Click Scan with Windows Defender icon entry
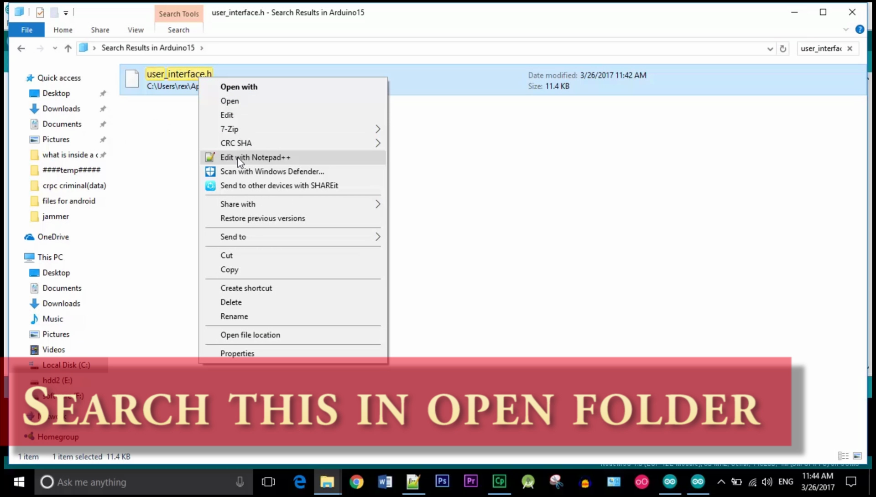This screenshot has width=876, height=497. click(x=210, y=171)
